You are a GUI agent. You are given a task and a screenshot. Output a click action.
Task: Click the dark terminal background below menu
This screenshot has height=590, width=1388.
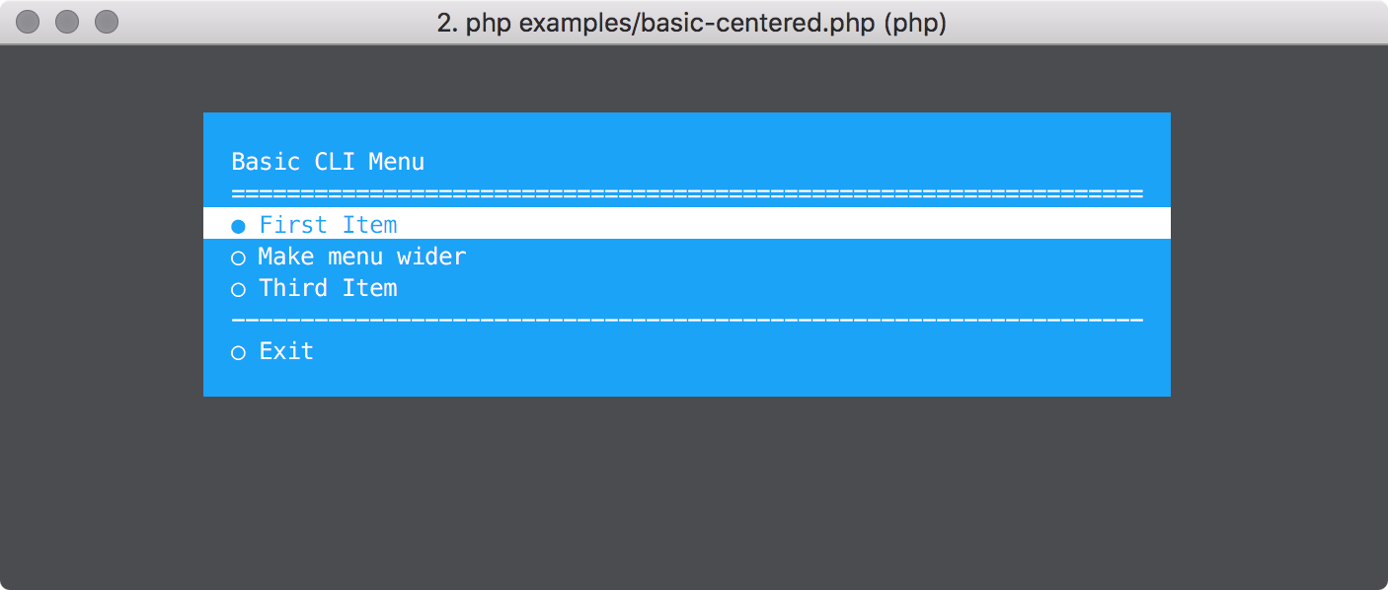[691, 493]
